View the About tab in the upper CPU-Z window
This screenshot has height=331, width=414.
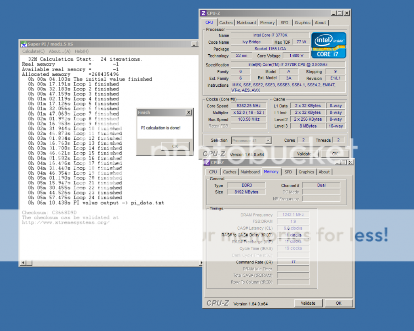[x=321, y=22]
